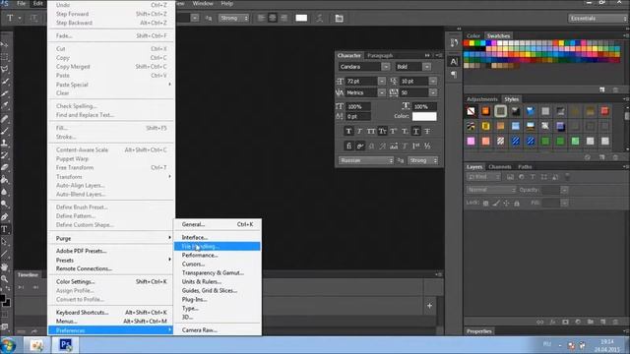
Task: Toggle Superscript in Character panel
Action: coord(394,131)
